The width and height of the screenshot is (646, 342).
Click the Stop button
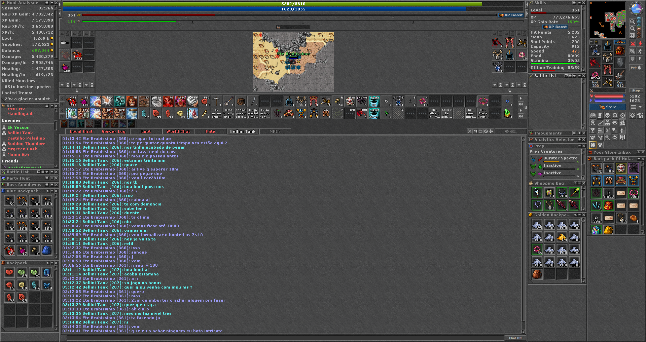click(x=636, y=90)
